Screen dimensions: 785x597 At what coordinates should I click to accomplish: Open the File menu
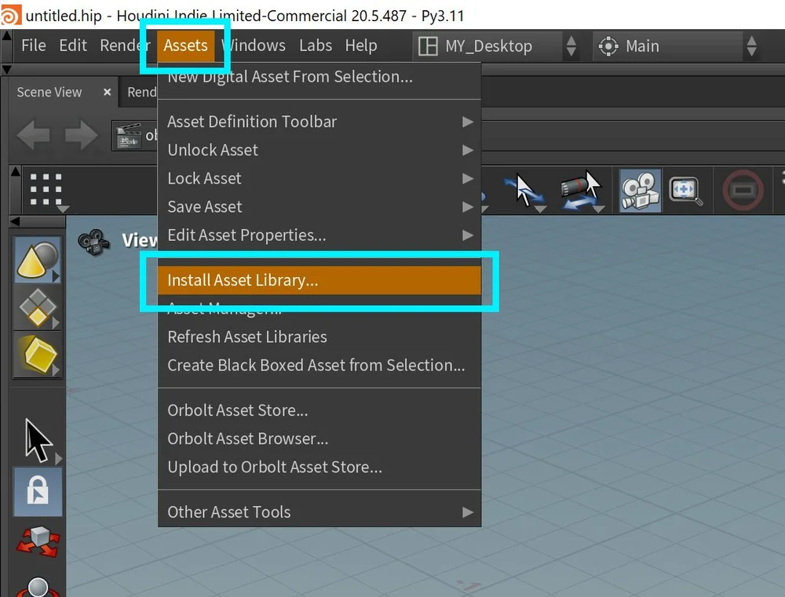[x=34, y=46]
